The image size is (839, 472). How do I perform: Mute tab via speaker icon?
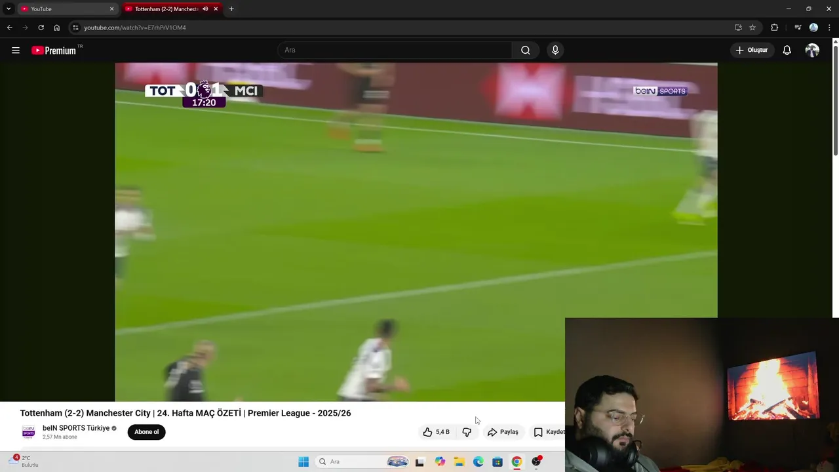205,9
